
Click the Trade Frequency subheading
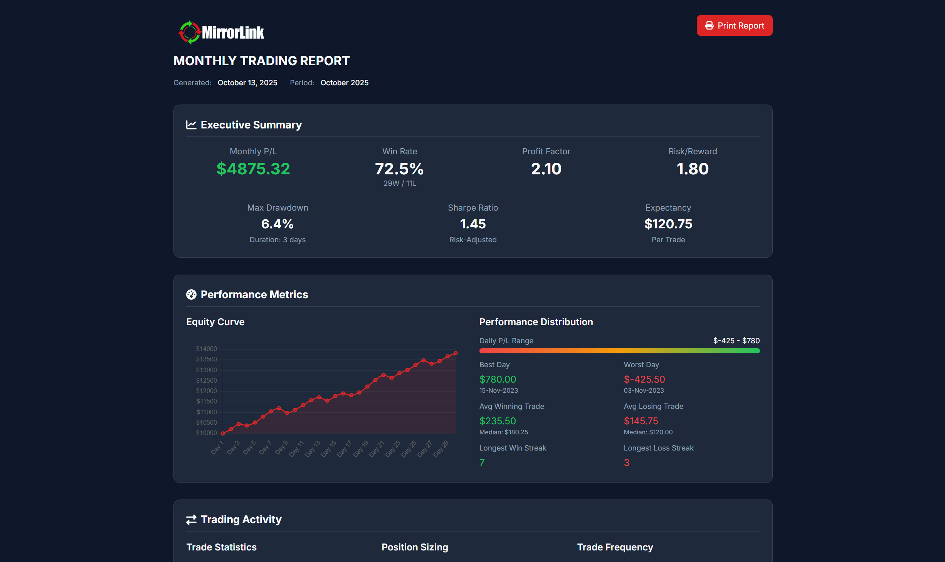(x=615, y=547)
